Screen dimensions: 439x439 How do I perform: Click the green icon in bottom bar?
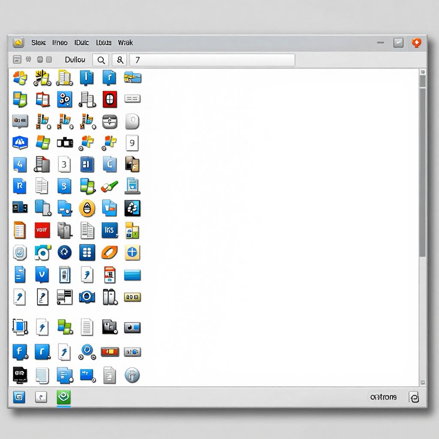[x=64, y=397]
